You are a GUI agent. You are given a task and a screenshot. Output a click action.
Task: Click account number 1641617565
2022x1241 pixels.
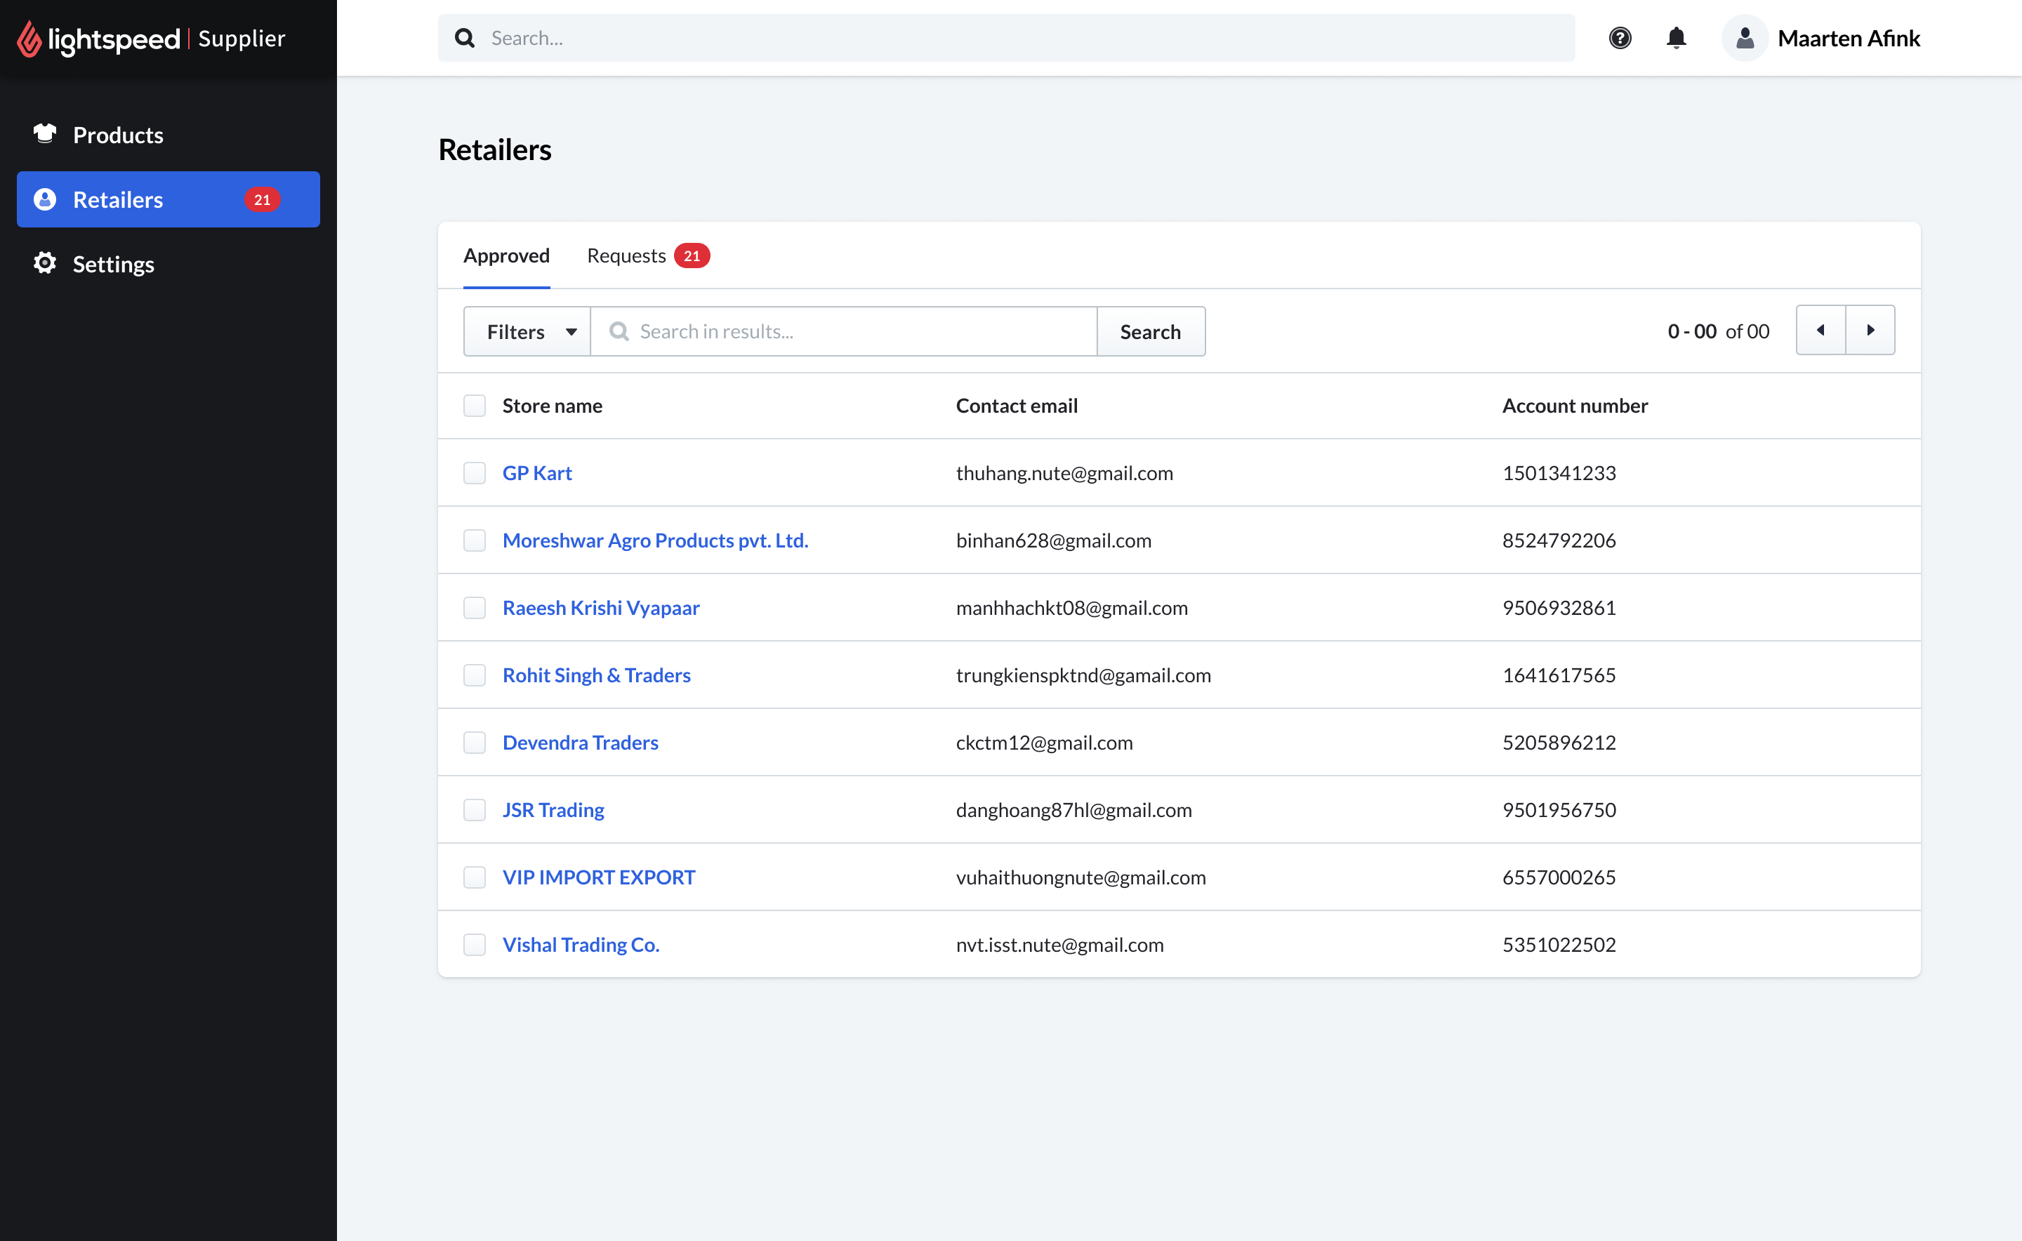pos(1559,675)
